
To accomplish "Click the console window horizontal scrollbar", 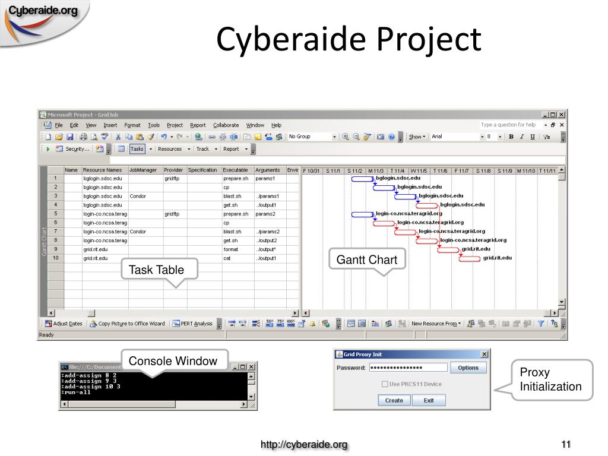I will click(x=154, y=404).
